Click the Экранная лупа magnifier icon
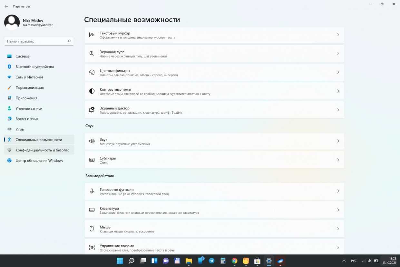Image resolution: width=400 pixels, height=267 pixels. point(92,54)
